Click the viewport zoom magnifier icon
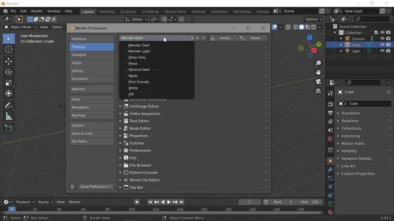The height and width of the screenshot is (221, 394). point(318,63)
